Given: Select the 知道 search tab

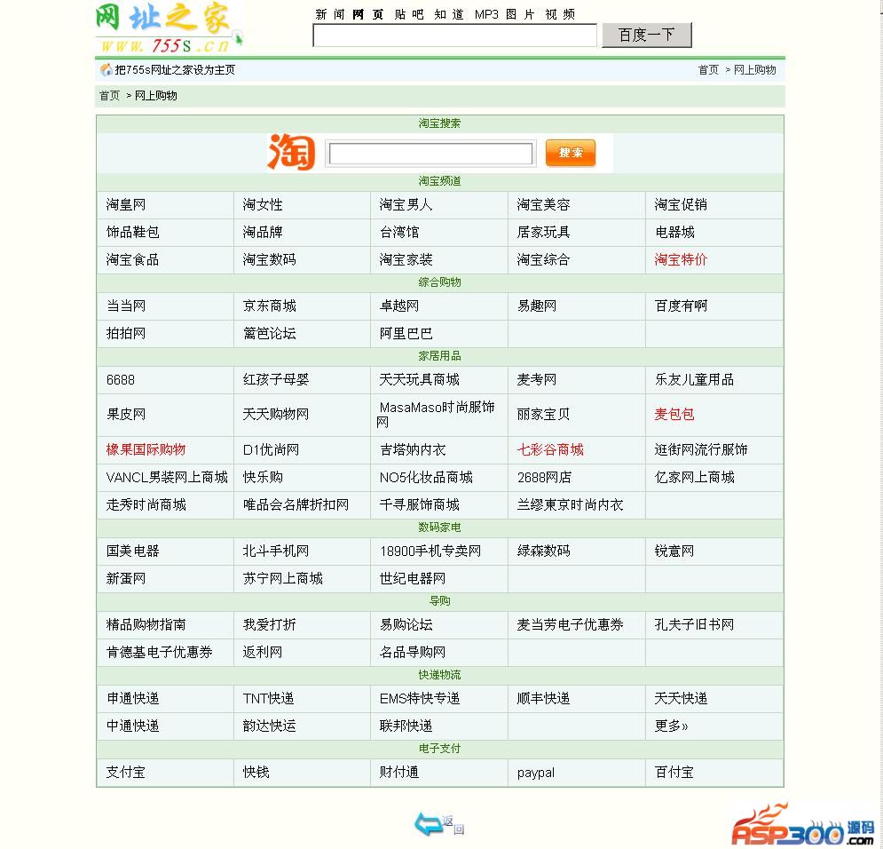Looking at the screenshot, I should (449, 14).
